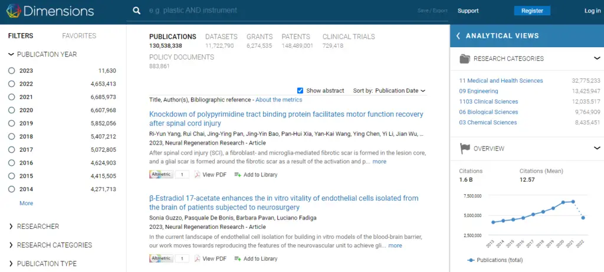
Task: Open 09 Engineering category
Action: (x=478, y=91)
